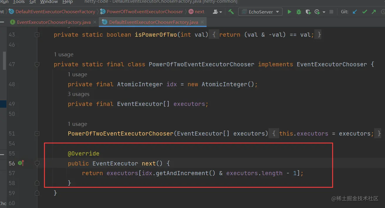Expand the folded constructor on line 51
The width and height of the screenshot is (385, 208).
[x=37, y=133]
